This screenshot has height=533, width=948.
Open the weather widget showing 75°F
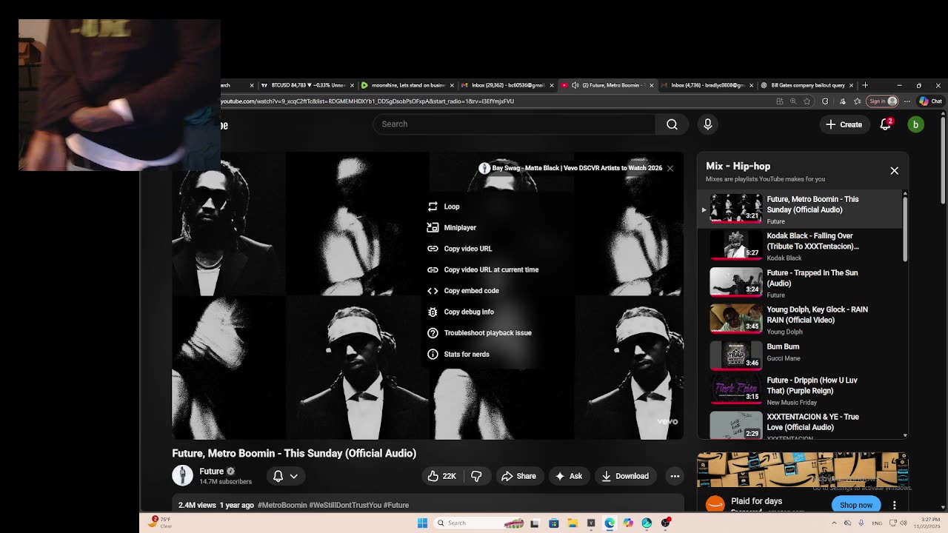click(x=161, y=522)
